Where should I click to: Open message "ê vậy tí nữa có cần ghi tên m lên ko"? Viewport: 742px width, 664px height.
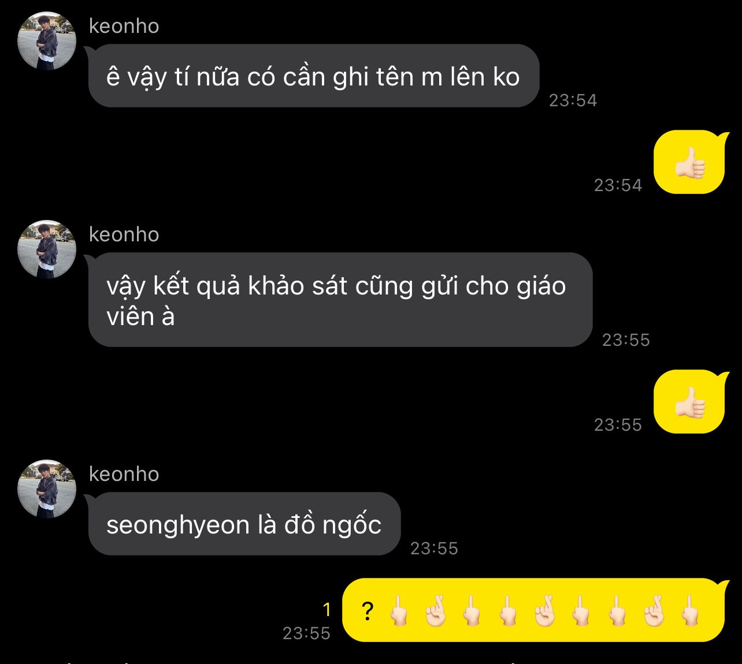pyautogui.click(x=314, y=76)
